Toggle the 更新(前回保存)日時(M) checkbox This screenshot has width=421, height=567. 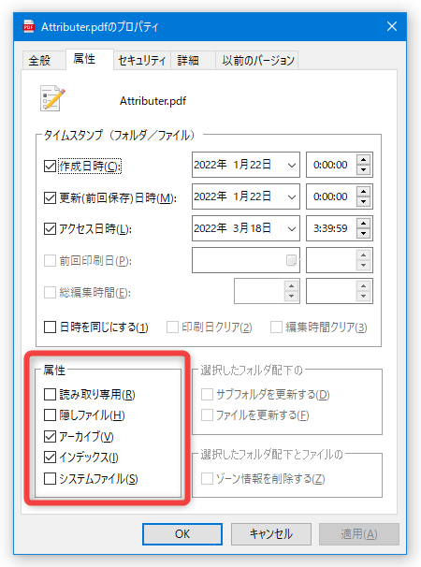[50, 197]
